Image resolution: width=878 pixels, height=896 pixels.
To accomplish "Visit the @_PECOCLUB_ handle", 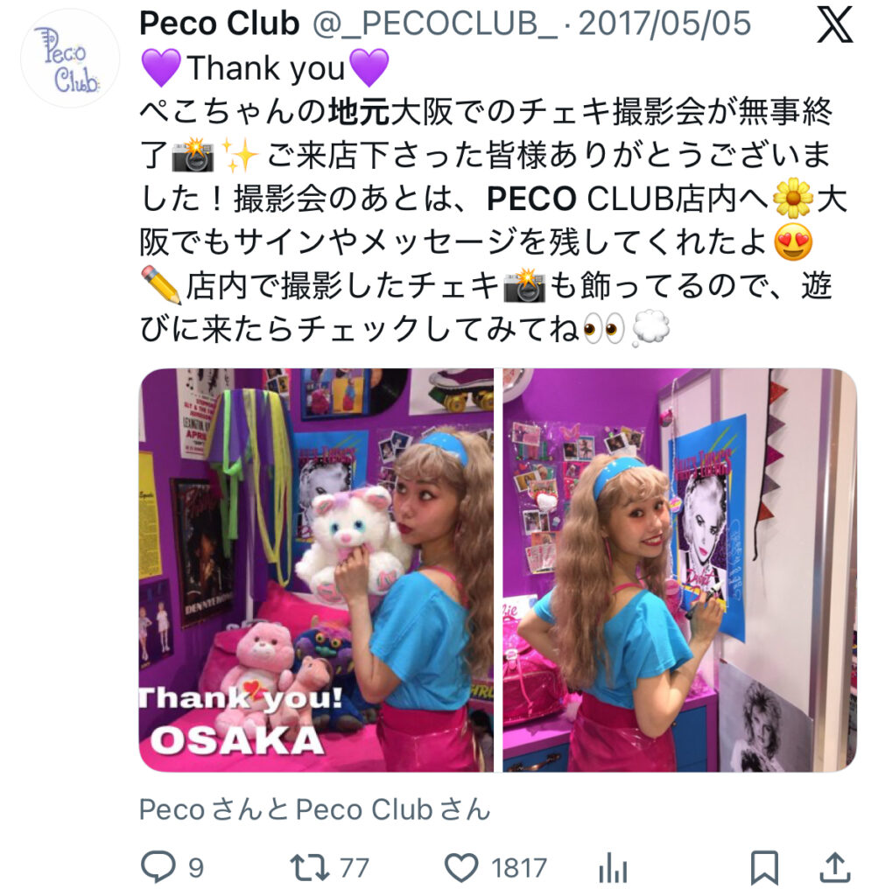I will click(x=435, y=24).
